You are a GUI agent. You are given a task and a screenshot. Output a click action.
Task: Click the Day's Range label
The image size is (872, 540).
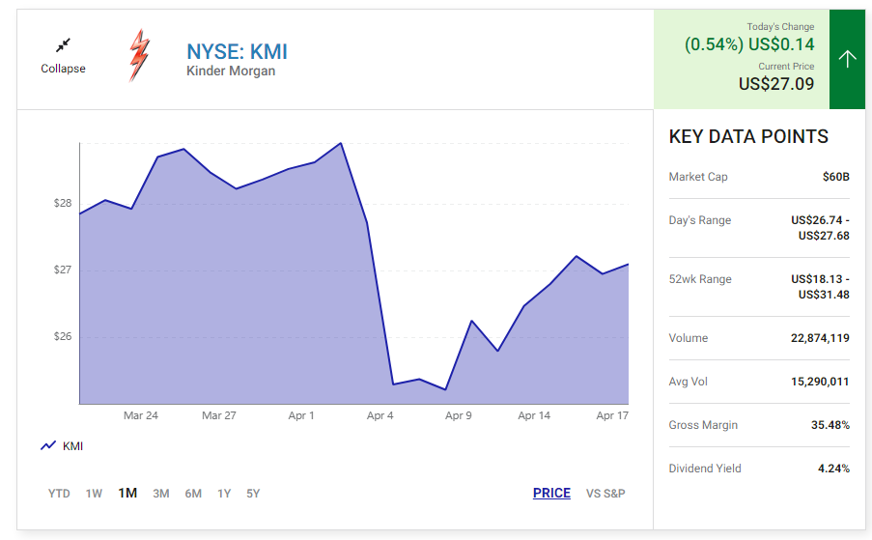coord(699,220)
